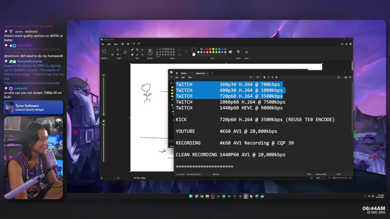Open Notepad settings gear
Image resolution: width=390 pixels, height=219 pixels.
point(350,77)
